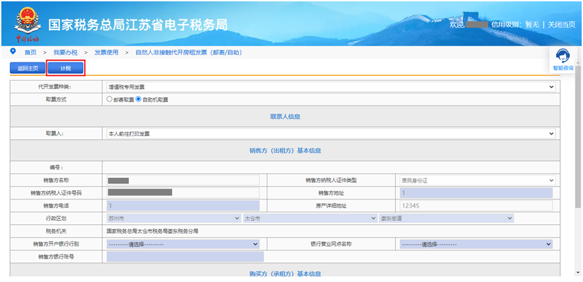The image size is (583, 282).
Task: Click the location pin icon in breadcrumb
Action: [13, 51]
